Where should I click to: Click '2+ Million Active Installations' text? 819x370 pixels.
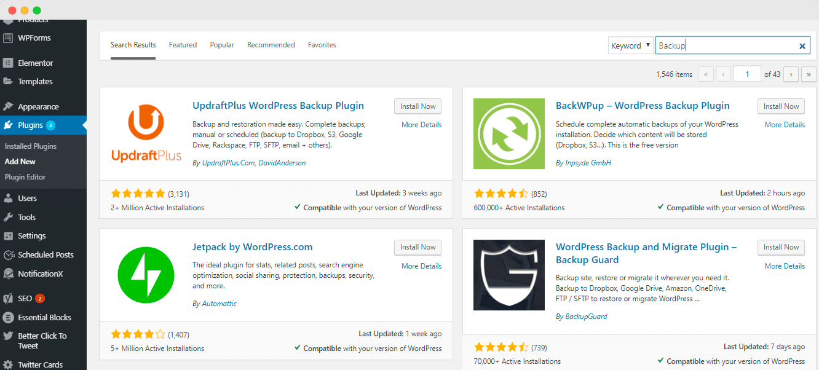(x=157, y=208)
